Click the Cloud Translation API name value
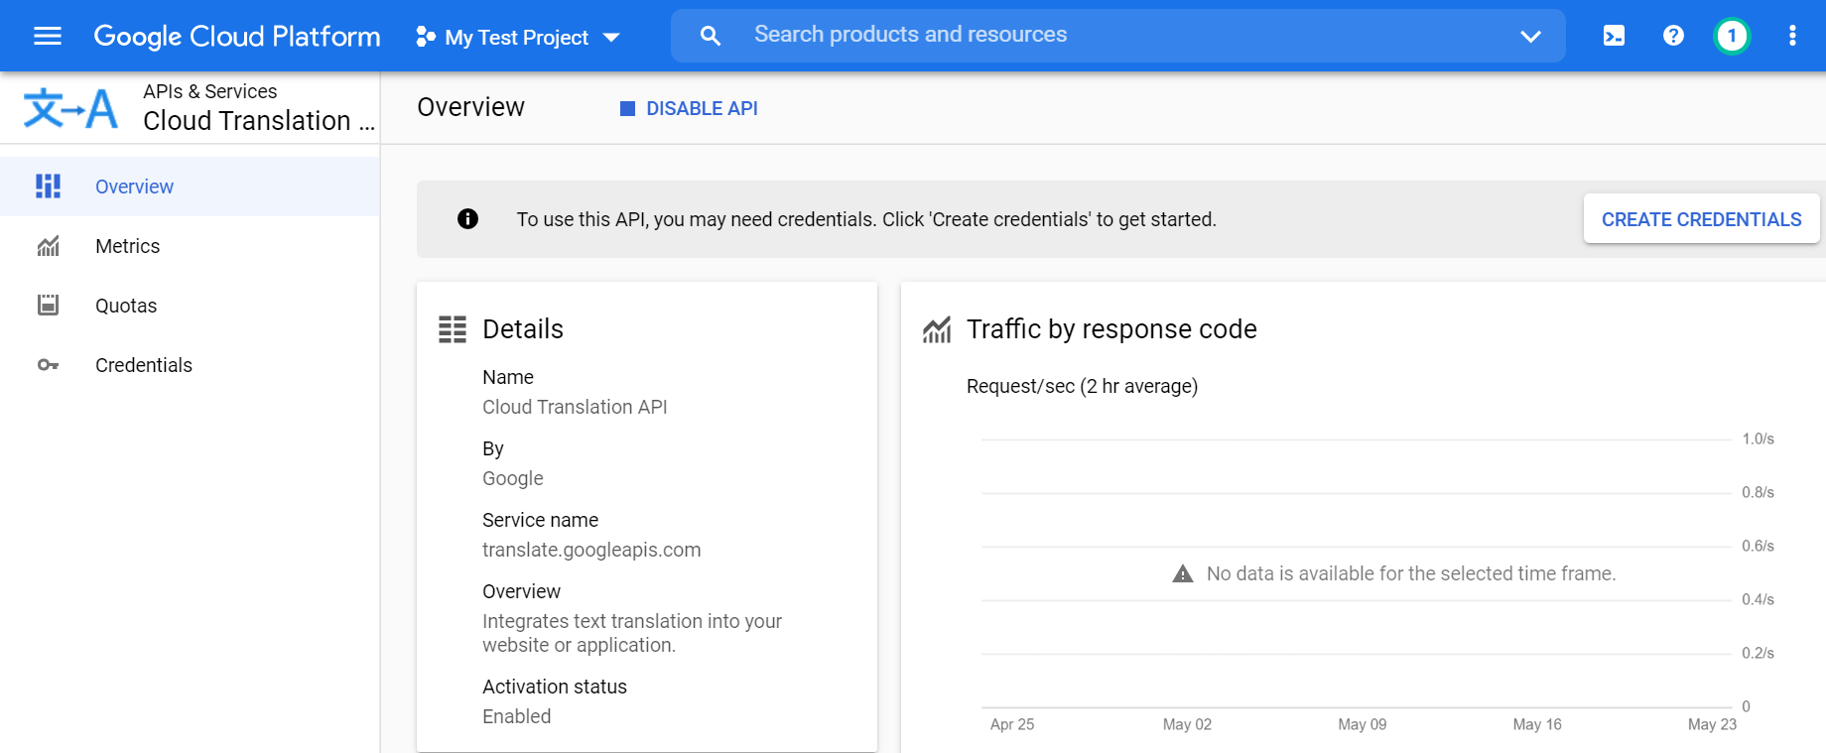The height and width of the screenshot is (753, 1826). pyautogui.click(x=575, y=407)
